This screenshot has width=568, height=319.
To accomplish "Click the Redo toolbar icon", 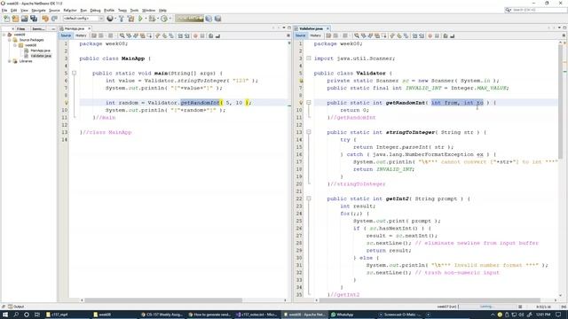I will [x=54, y=19].
